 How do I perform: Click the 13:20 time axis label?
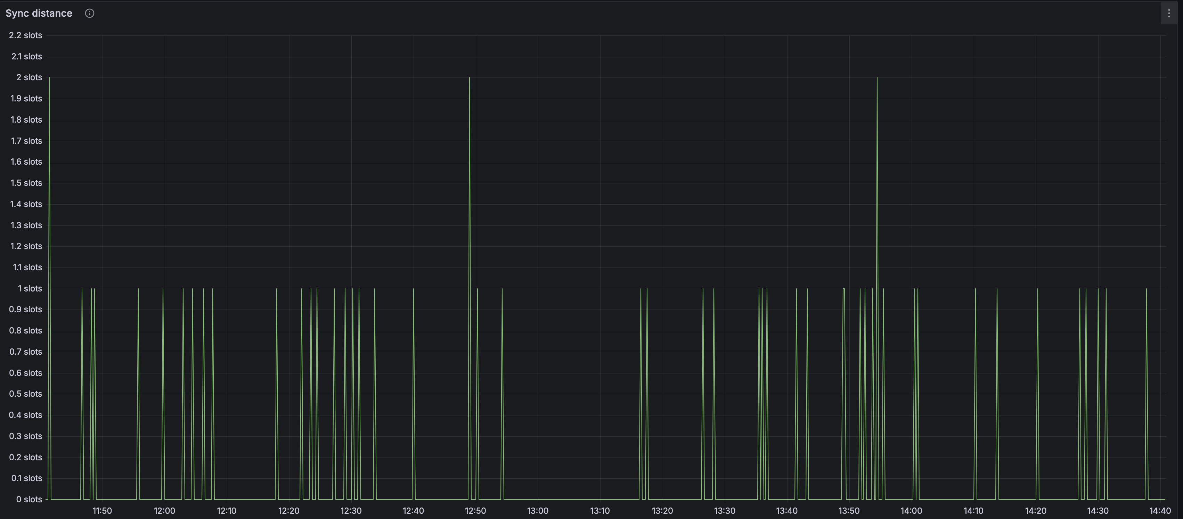pyautogui.click(x=662, y=511)
